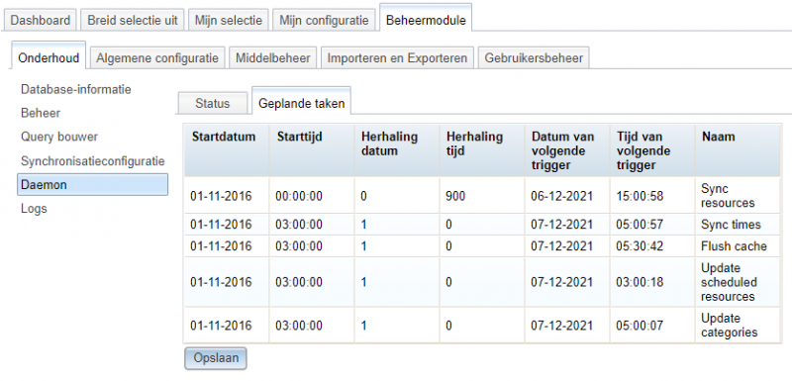Click next trigger time 03:00:18

pyautogui.click(x=640, y=282)
